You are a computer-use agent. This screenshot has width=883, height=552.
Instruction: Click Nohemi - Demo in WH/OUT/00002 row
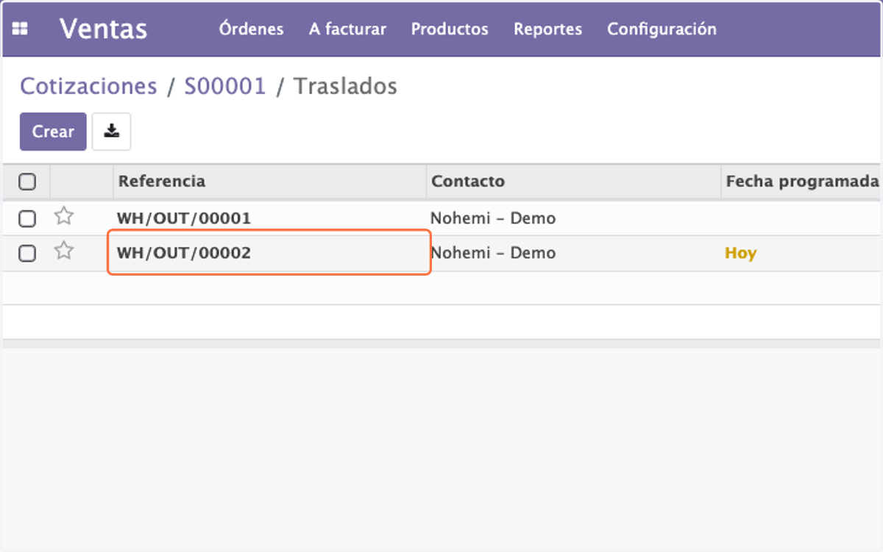point(493,254)
